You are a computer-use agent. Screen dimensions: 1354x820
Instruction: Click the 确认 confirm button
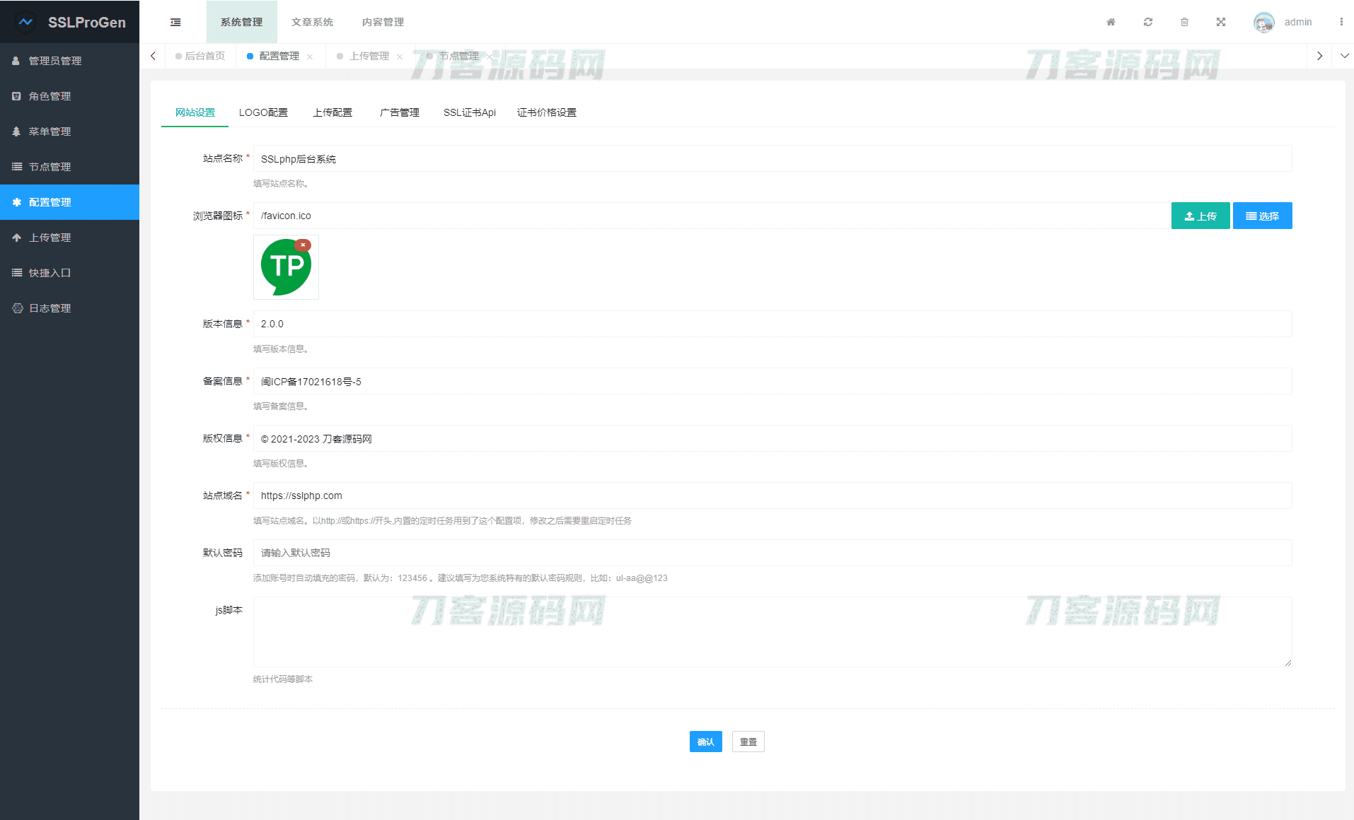(x=706, y=742)
